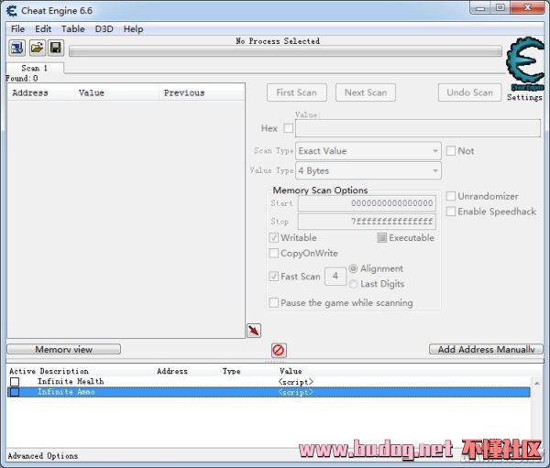This screenshot has width=550, height=468.
Task: Toggle the Executable checkbox
Action: point(381,238)
